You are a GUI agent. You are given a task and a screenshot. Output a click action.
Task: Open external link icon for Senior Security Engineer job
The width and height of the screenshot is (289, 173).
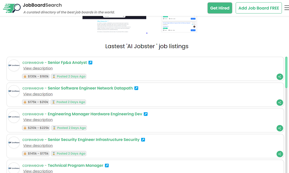coord(143,140)
